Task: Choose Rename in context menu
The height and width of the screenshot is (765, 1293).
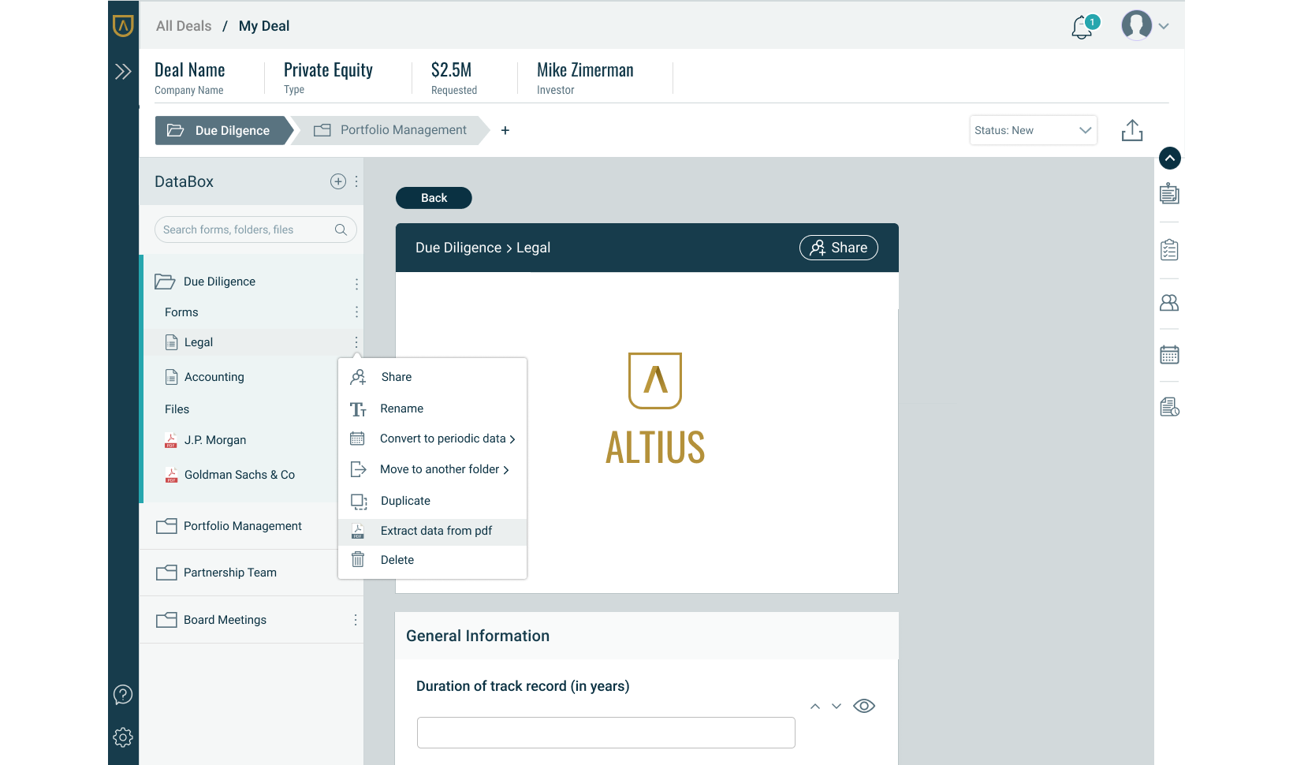Action: (432, 409)
